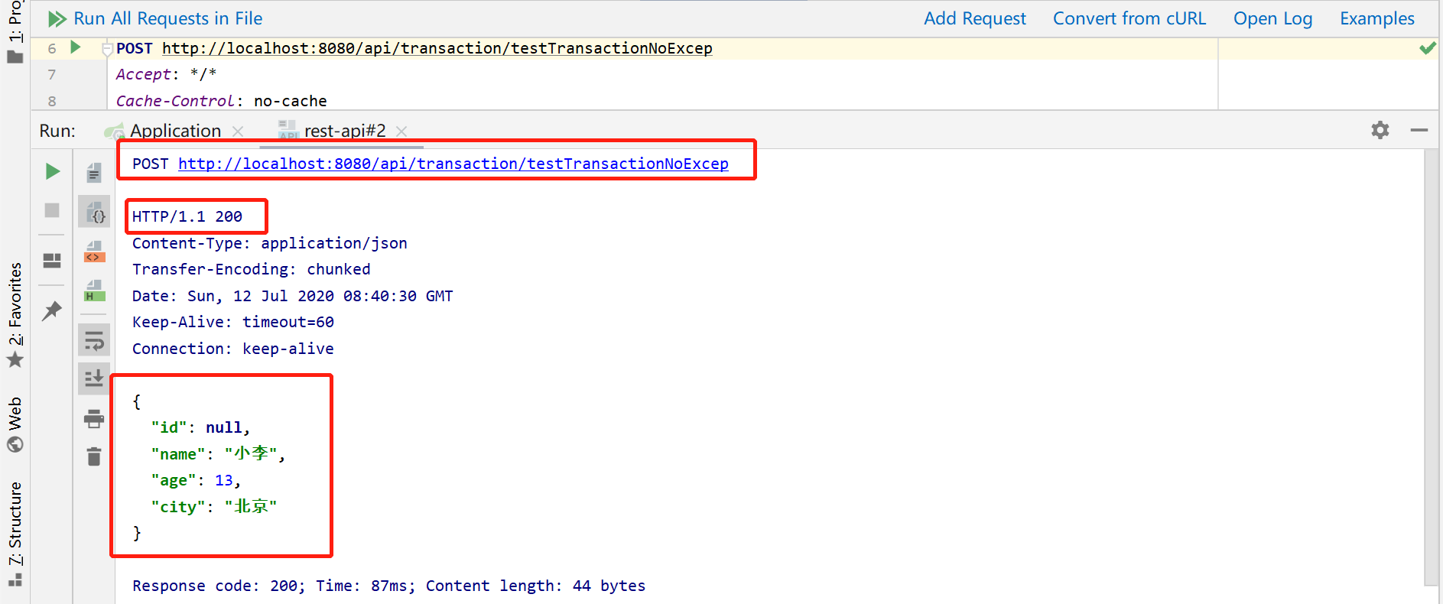This screenshot has width=1443, height=604.
Task: Collapse the POST request fold marker on line 6
Action: [x=108, y=49]
